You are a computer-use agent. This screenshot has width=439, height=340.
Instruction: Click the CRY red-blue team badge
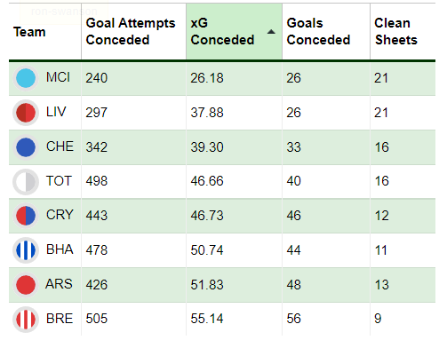[26, 216]
